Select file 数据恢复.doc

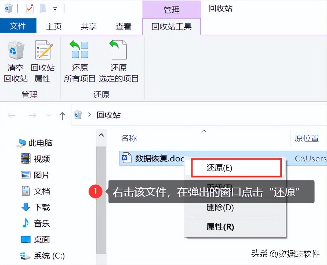click(x=159, y=158)
